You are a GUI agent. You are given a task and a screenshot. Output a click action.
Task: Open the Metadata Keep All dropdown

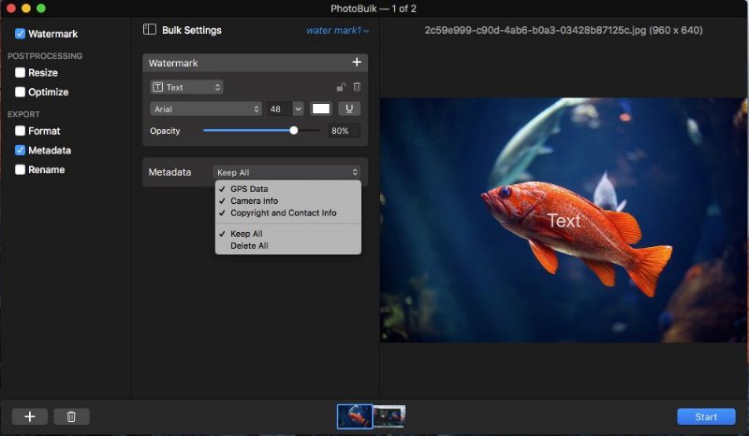288,172
